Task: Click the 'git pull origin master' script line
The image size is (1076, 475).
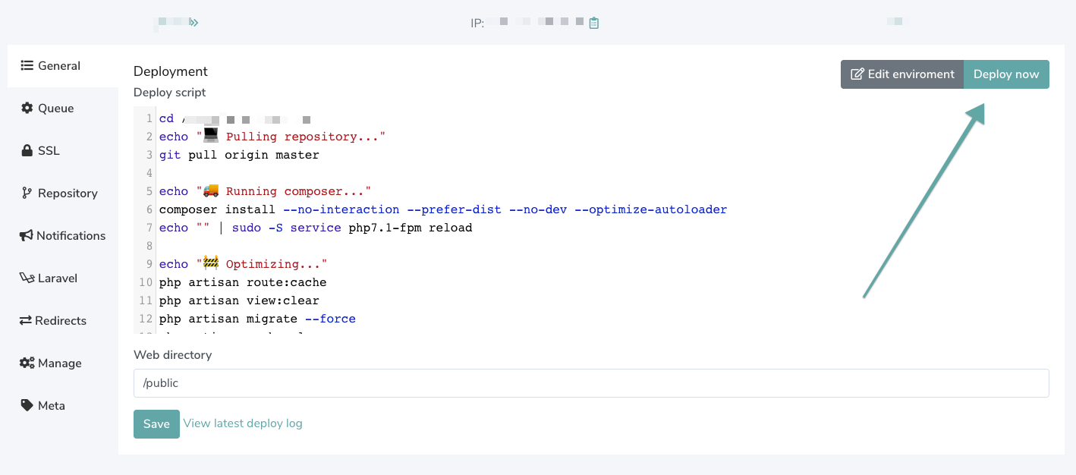Action: (x=239, y=155)
